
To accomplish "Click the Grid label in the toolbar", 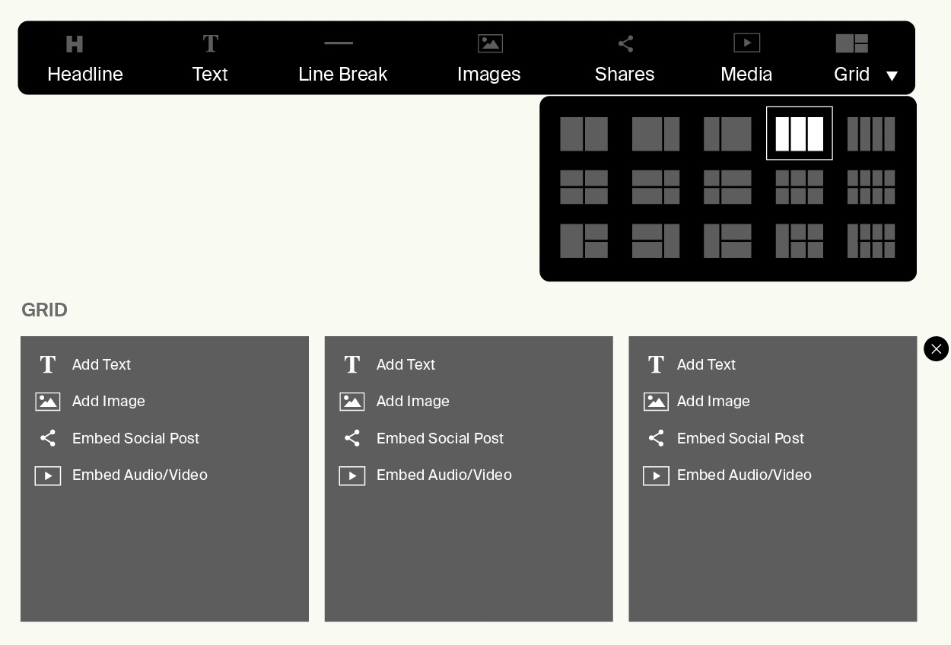I will (x=851, y=74).
